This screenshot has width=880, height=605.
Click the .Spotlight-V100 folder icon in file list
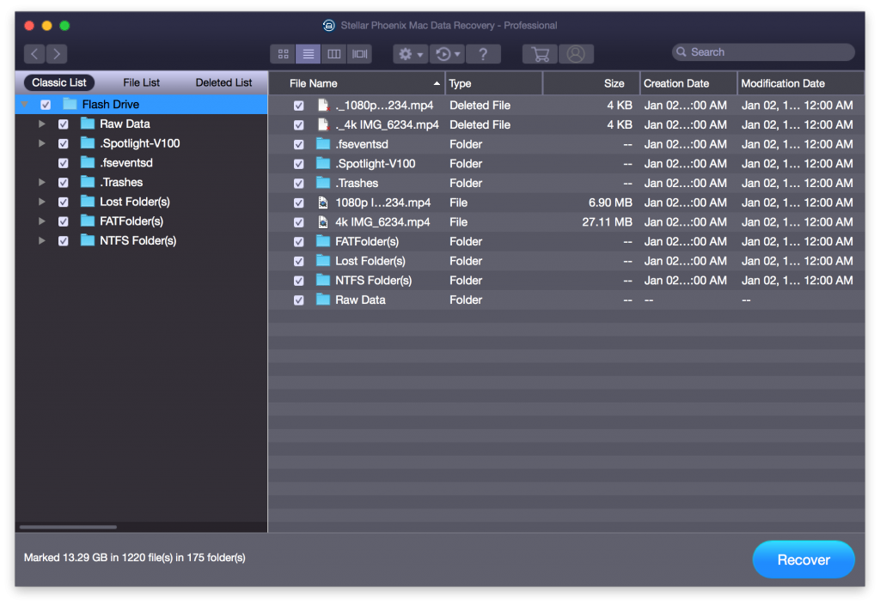tap(323, 163)
